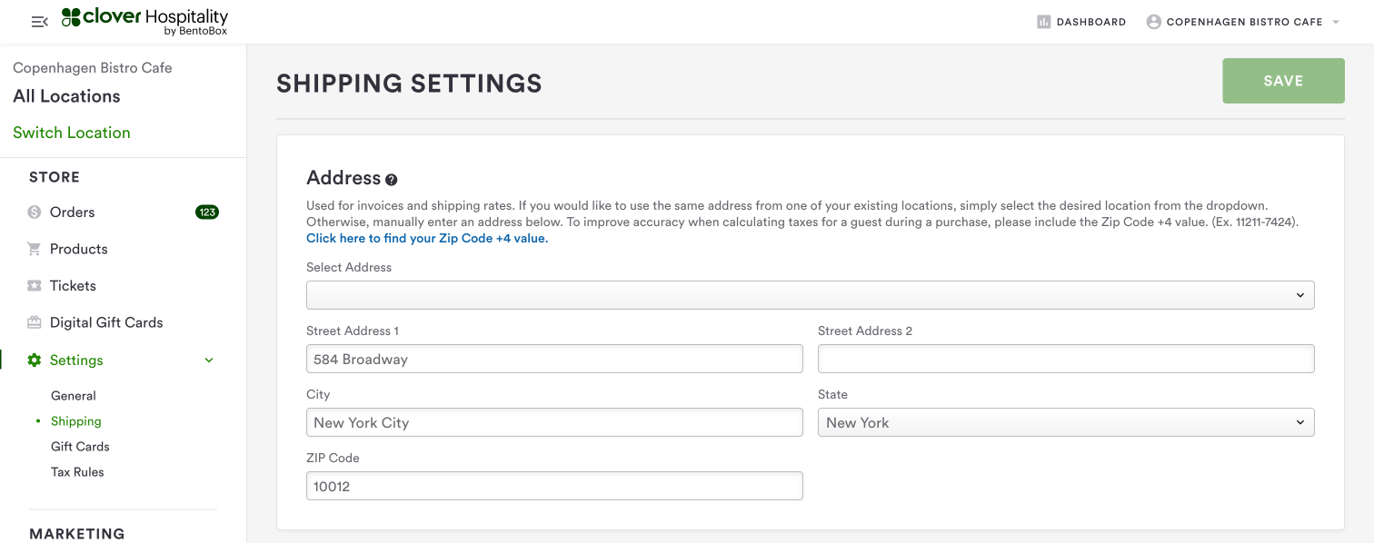Click the Clover Hospitality logo
This screenshot has height=543, width=1374.
[x=144, y=22]
